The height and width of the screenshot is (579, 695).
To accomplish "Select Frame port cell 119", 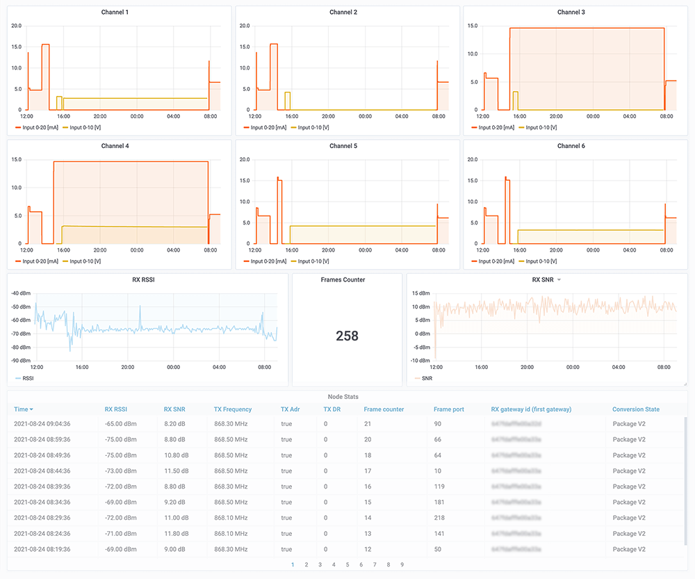I will [x=439, y=487].
